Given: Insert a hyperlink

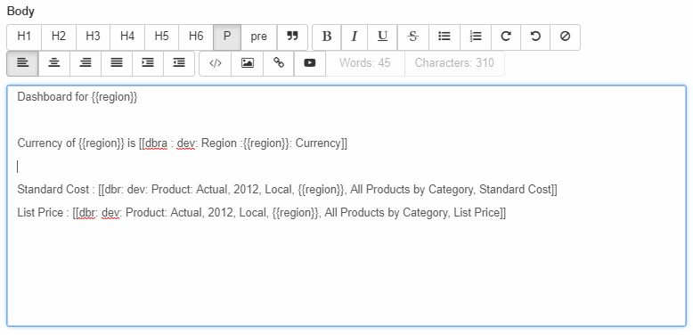Looking at the screenshot, I should (279, 63).
